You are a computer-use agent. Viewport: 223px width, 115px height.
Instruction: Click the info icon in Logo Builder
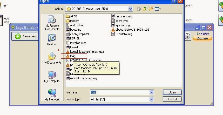click(x=187, y=36)
